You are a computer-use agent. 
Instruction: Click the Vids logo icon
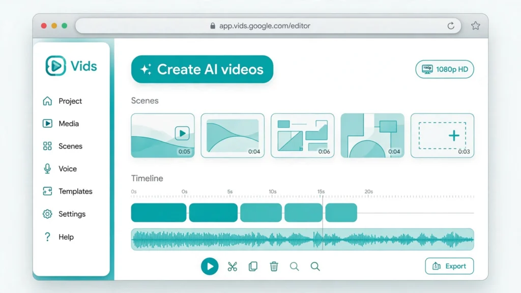coord(55,66)
